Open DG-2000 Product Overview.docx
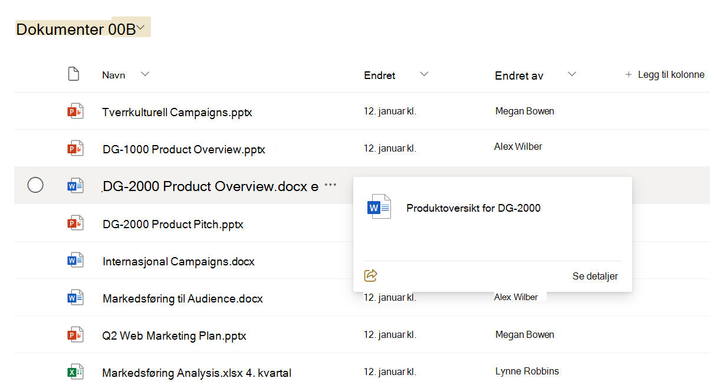710x388 pixels. (x=211, y=186)
